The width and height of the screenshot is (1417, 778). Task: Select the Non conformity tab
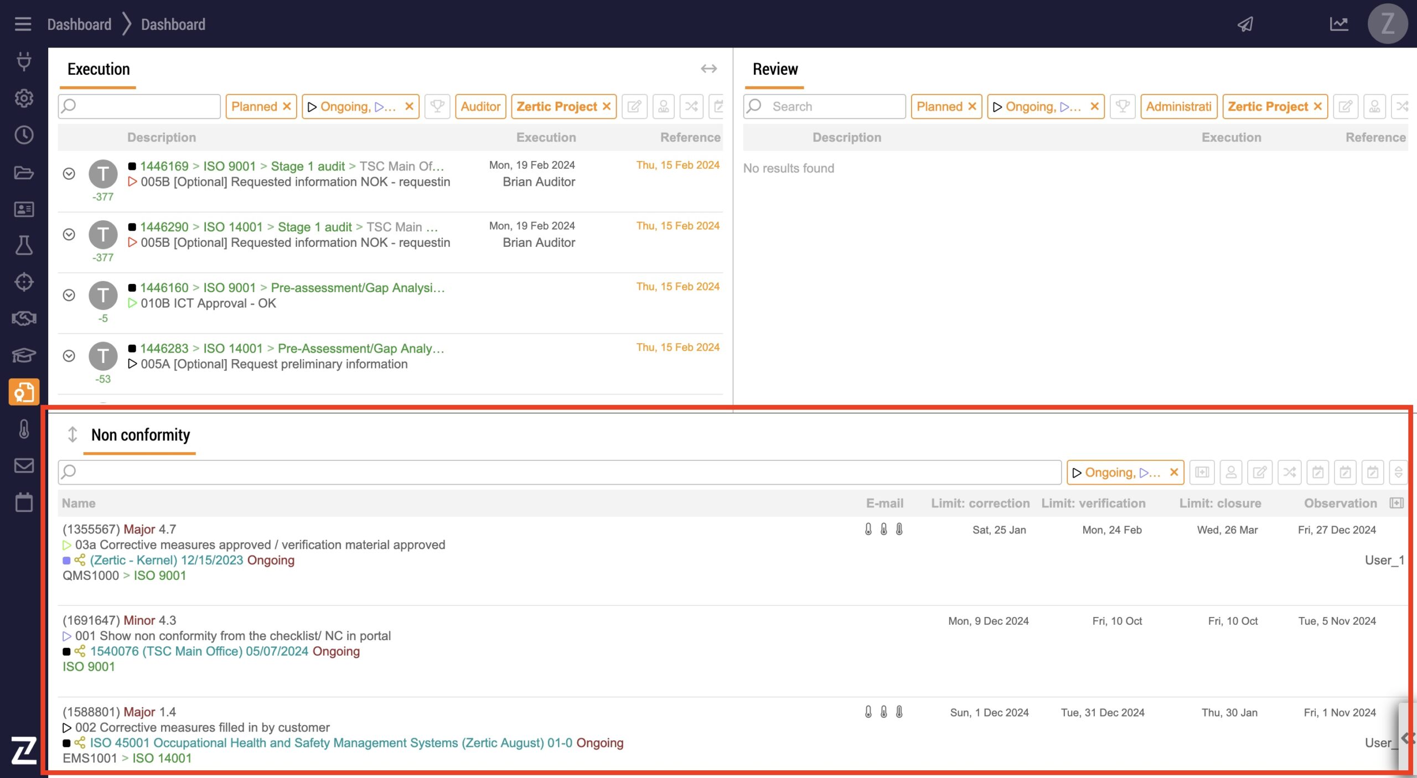click(x=140, y=435)
